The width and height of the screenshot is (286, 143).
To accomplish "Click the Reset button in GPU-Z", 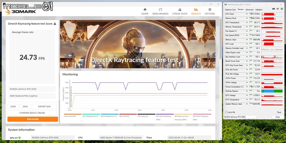I will (x=279, y=112).
